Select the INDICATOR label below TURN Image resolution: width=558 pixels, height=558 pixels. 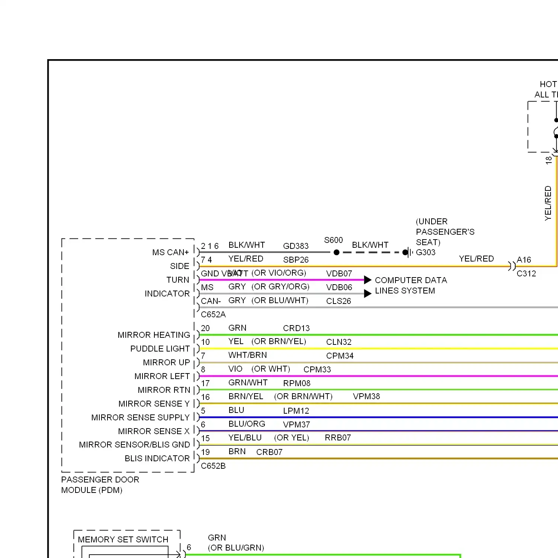(167, 294)
